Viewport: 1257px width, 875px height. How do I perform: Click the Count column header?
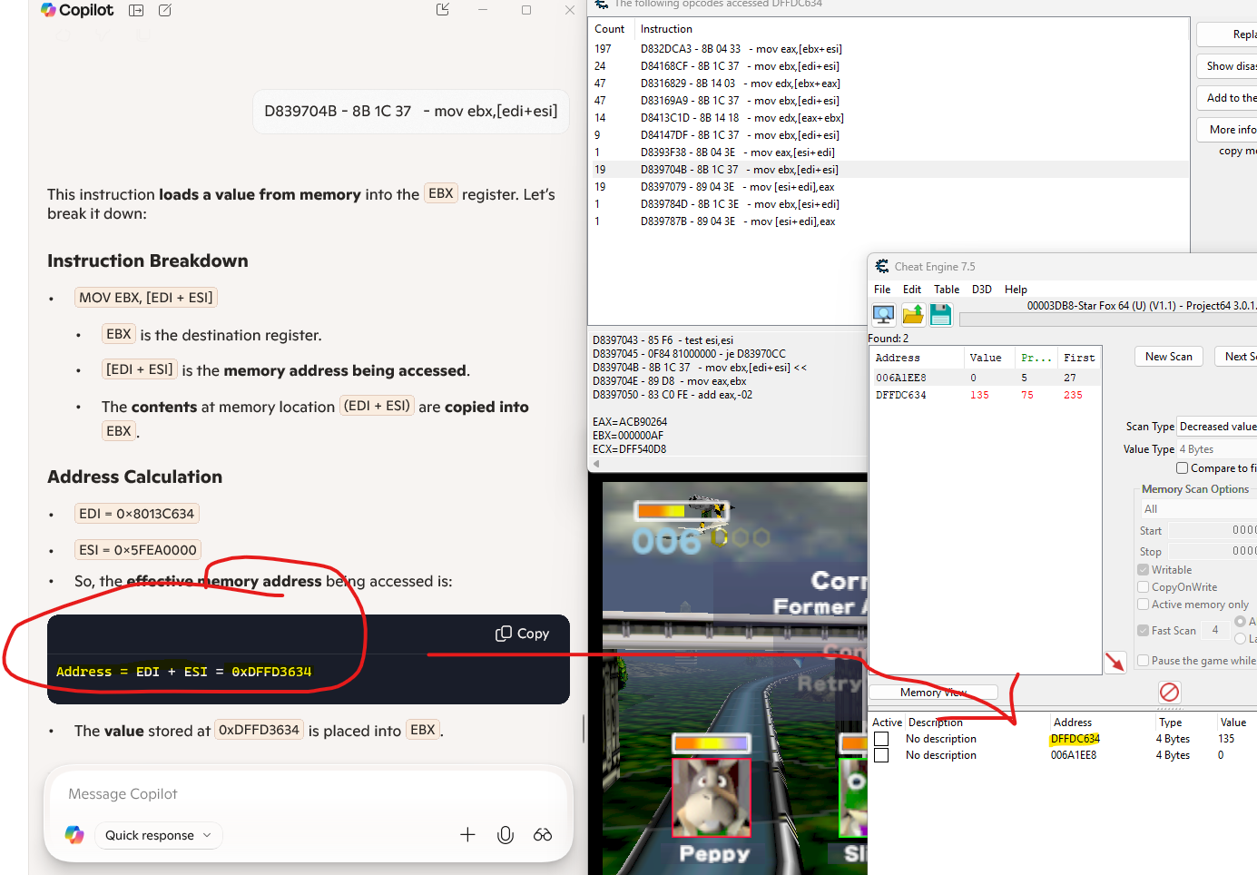pyautogui.click(x=611, y=29)
